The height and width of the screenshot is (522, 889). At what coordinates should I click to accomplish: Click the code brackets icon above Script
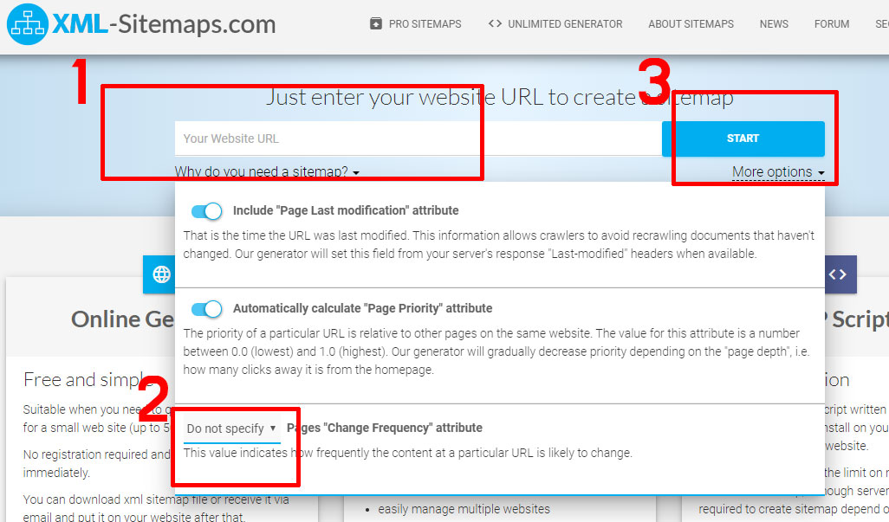point(837,274)
